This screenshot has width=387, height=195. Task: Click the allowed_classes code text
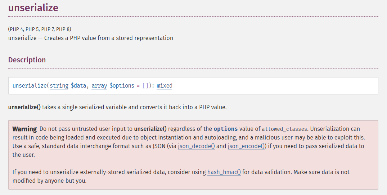tap(284, 129)
